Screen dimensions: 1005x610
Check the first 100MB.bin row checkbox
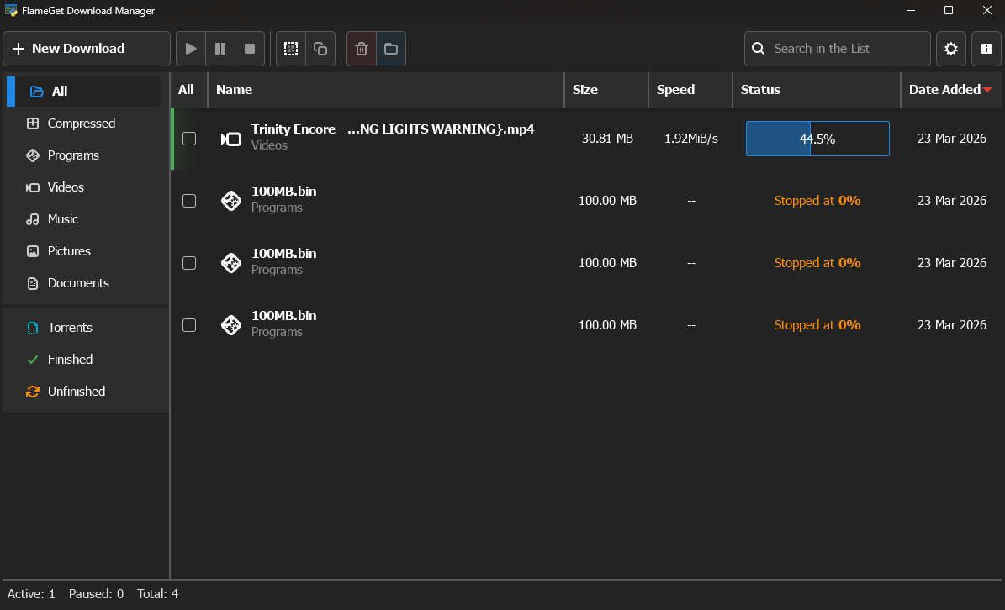coord(188,201)
